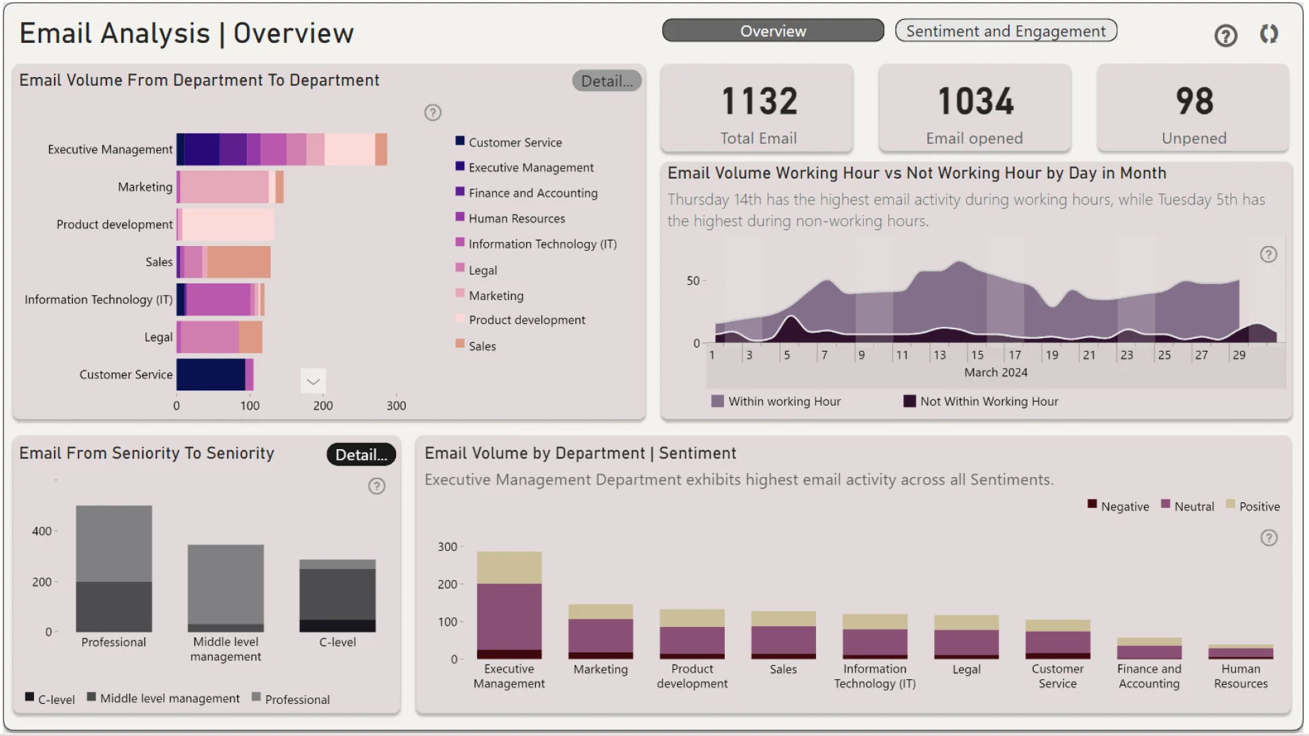Click Executive Management horizontal stacked bar
Image resolution: width=1309 pixels, height=736 pixels.
282,149
